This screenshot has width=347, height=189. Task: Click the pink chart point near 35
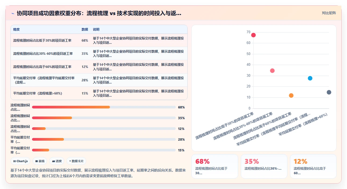coord(272,71)
